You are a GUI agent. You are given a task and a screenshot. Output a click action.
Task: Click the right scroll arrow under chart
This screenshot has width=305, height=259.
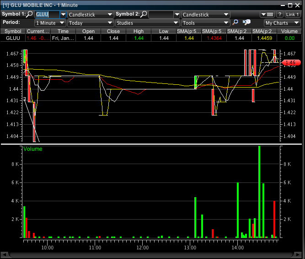coord(300,254)
